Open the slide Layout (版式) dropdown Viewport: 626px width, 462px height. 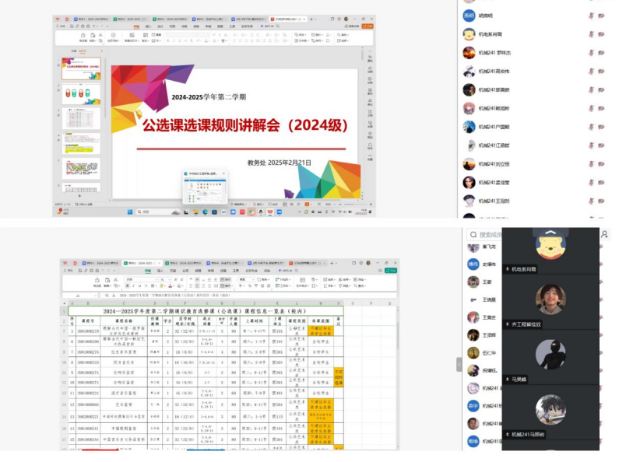tap(146, 40)
